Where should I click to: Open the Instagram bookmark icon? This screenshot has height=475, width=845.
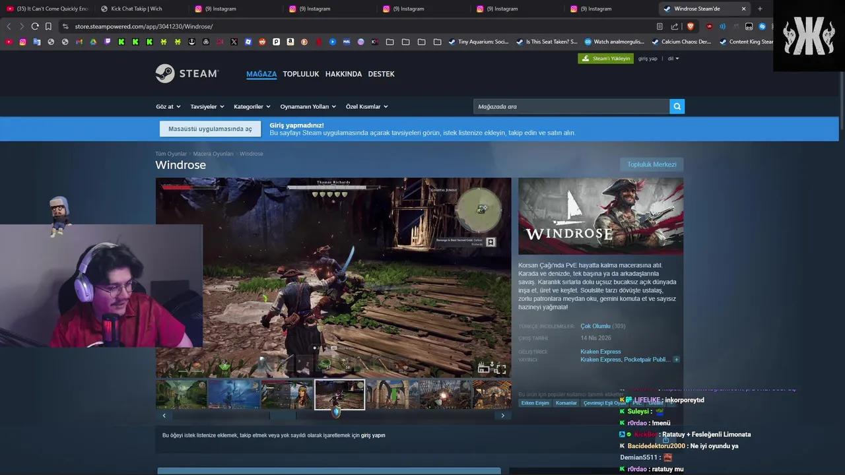[22, 42]
